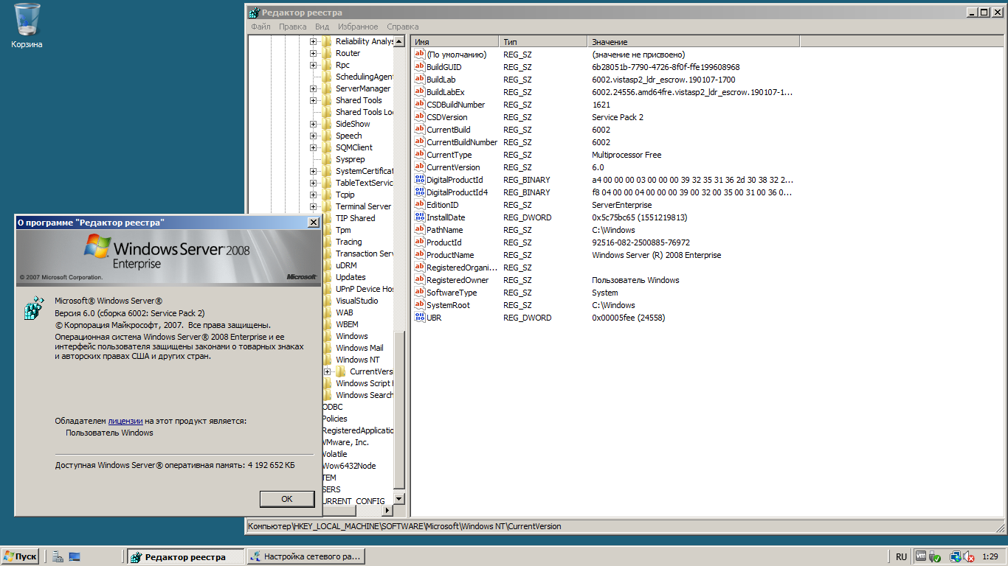Open the Recycle Bin (Корзина) desktop icon
1008x566 pixels.
click(x=27, y=21)
